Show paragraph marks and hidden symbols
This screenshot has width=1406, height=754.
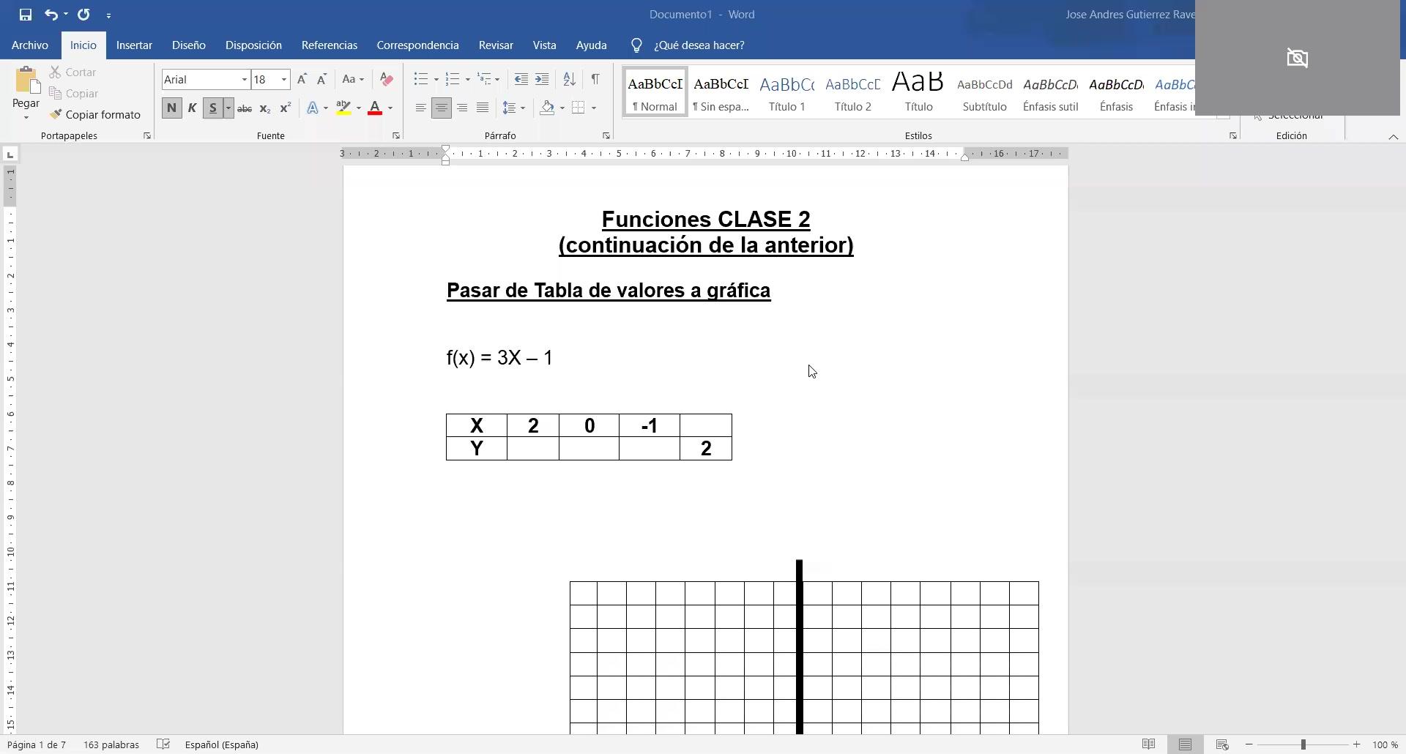coord(595,79)
